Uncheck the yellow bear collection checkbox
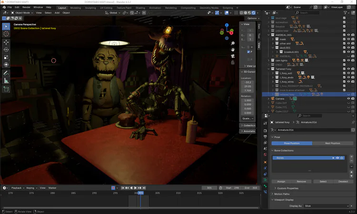Image resolution: width=357 pixels, height=214 pixels. point(344,30)
